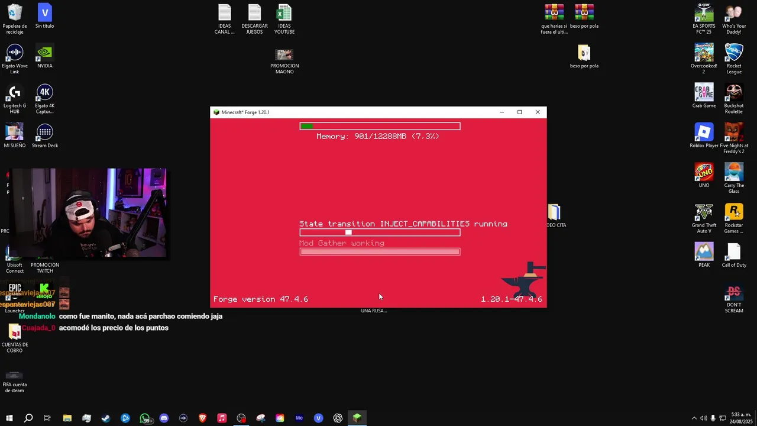Select IDEAS YOUTUBE Excel file
Screen dimensions: 757x426
[284, 19]
